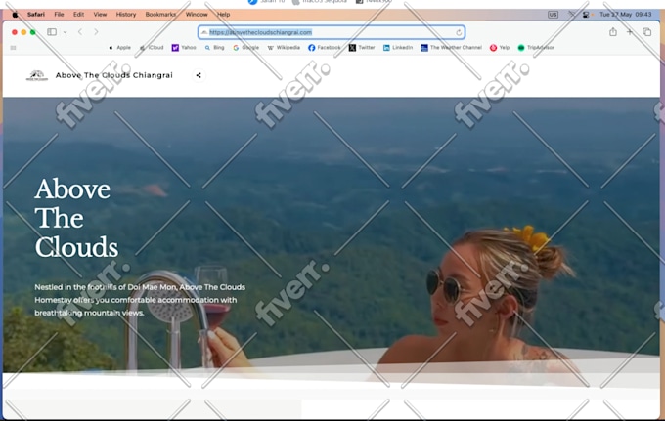Image resolution: width=665 pixels, height=421 pixels.
Task: Open the Google bookmark
Action: (x=246, y=48)
